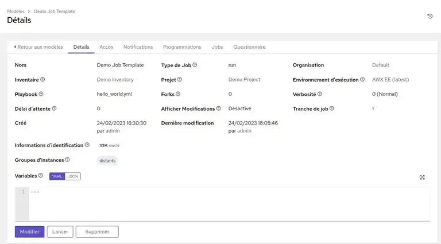Switch variables view to YAML
The width and height of the screenshot is (441, 244).
(x=57, y=176)
